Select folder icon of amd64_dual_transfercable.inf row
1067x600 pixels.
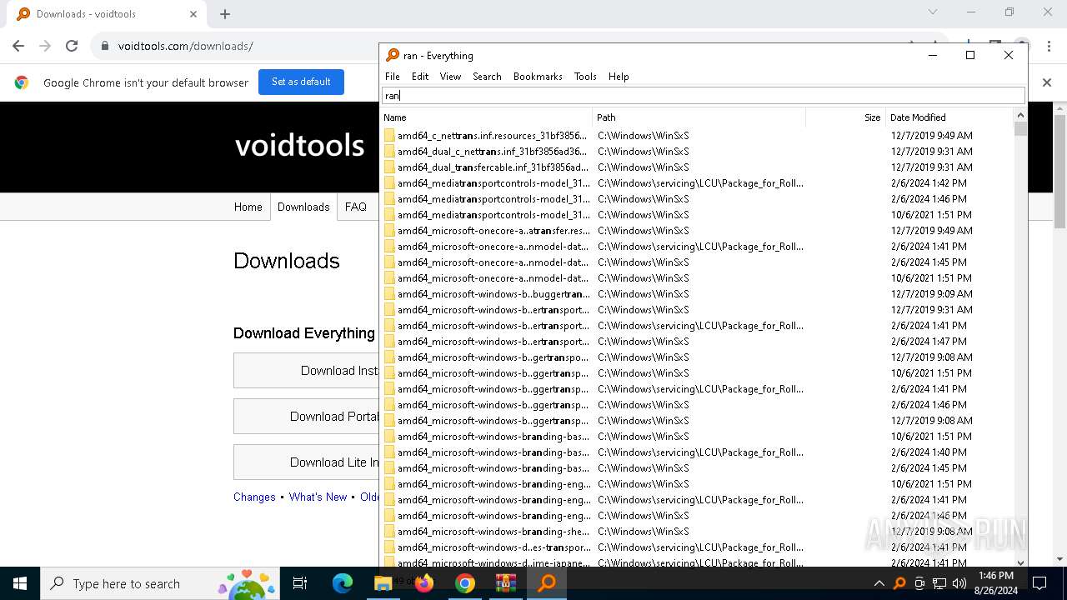pos(389,167)
